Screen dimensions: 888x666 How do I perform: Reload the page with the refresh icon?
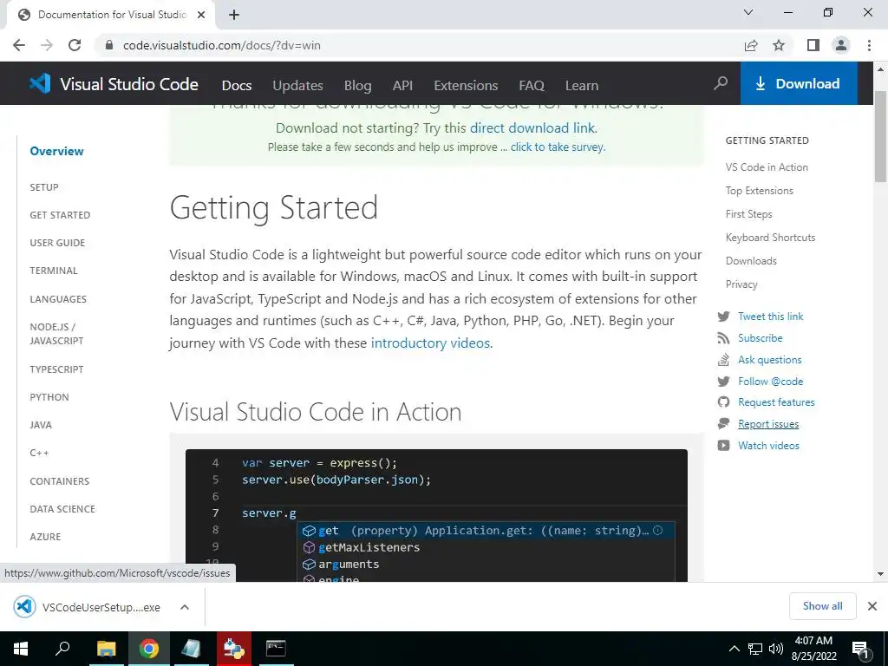pos(75,45)
